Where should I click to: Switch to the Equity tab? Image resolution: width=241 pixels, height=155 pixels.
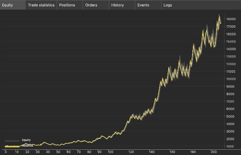[x=13, y=5]
